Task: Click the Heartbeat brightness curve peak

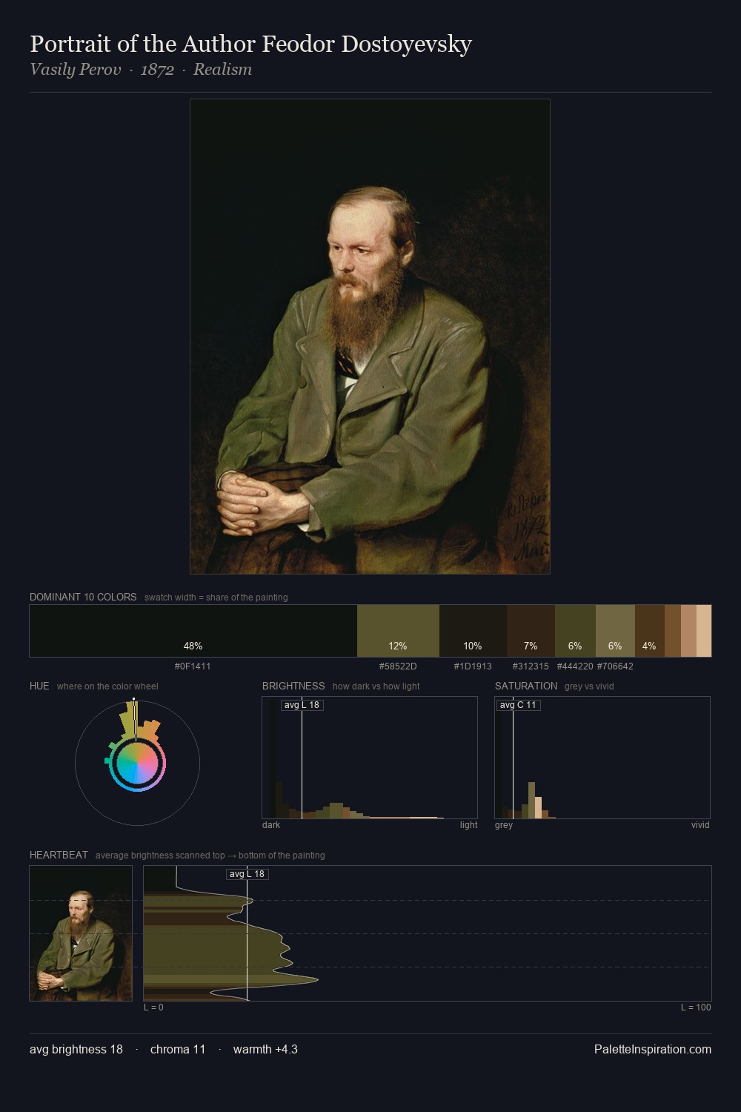Action: coord(317,980)
